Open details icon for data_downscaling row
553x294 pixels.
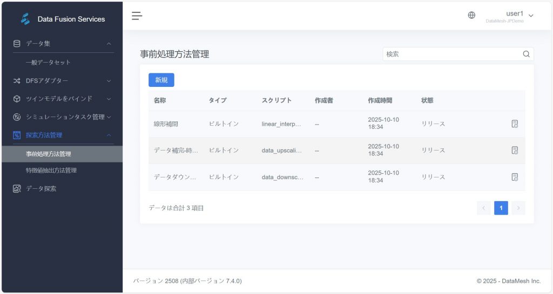coord(515,177)
